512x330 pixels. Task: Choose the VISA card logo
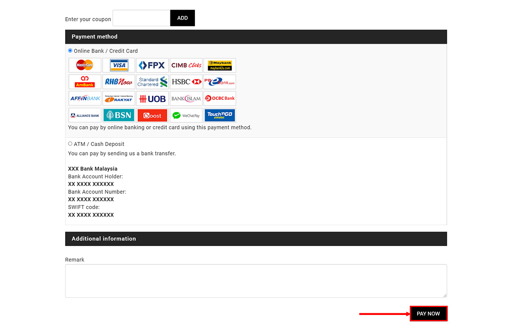[x=119, y=65]
